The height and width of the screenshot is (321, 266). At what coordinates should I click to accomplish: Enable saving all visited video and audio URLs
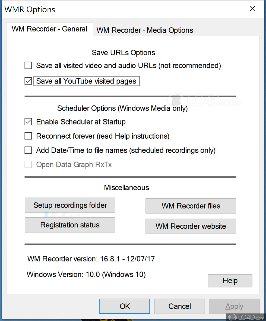(28, 66)
